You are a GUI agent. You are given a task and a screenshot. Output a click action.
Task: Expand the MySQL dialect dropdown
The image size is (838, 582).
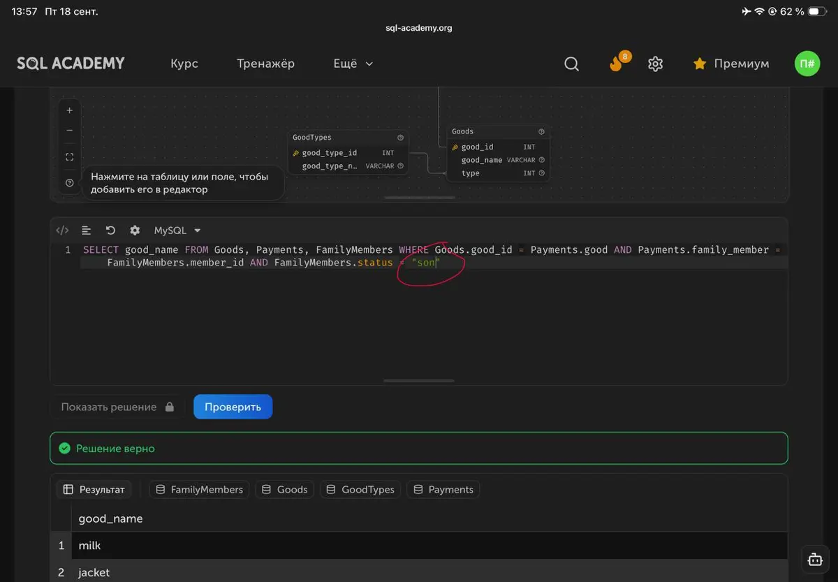click(x=177, y=230)
